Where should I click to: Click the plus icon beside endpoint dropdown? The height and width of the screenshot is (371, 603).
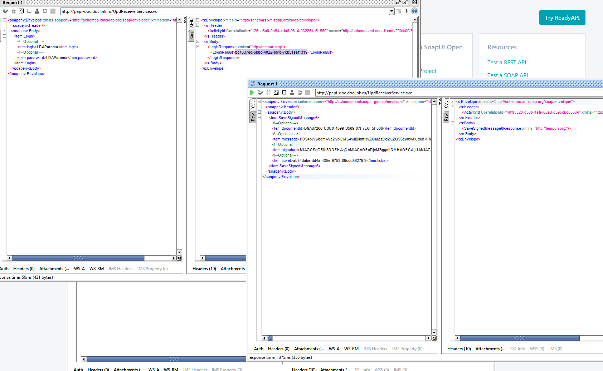pos(407,11)
